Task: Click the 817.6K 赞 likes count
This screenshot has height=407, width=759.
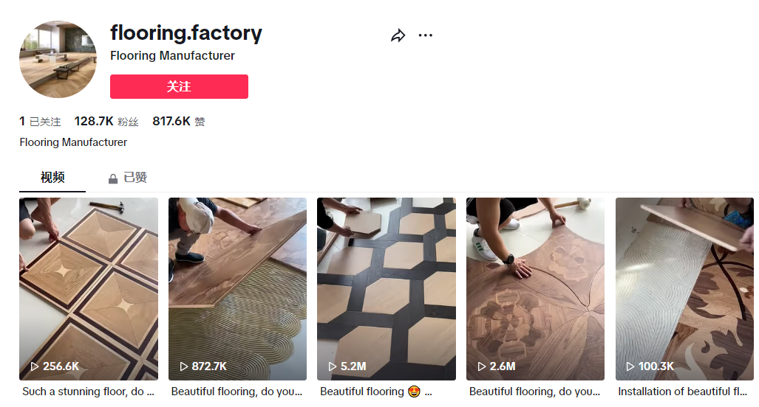Action: [x=178, y=122]
